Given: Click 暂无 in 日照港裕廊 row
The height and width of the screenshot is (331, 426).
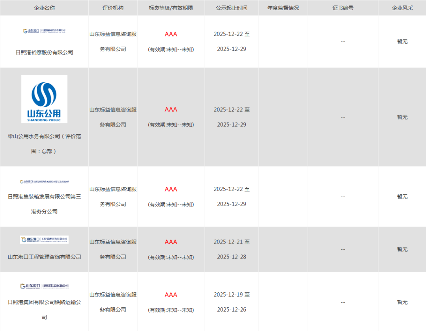Looking at the screenshot, I should pyautogui.click(x=402, y=41).
